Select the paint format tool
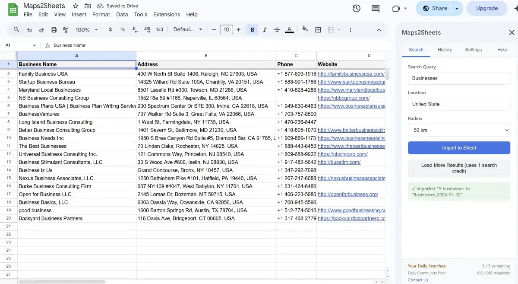The image size is (518, 284). [x=66, y=30]
